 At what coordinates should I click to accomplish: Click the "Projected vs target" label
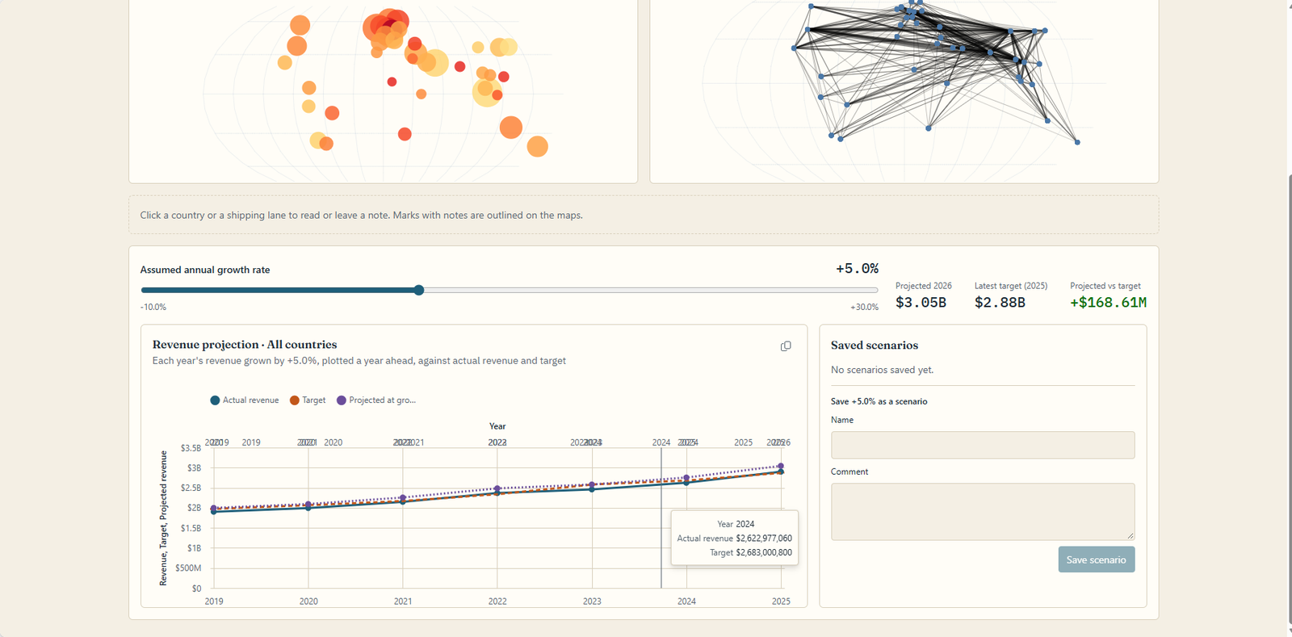pyautogui.click(x=1105, y=286)
